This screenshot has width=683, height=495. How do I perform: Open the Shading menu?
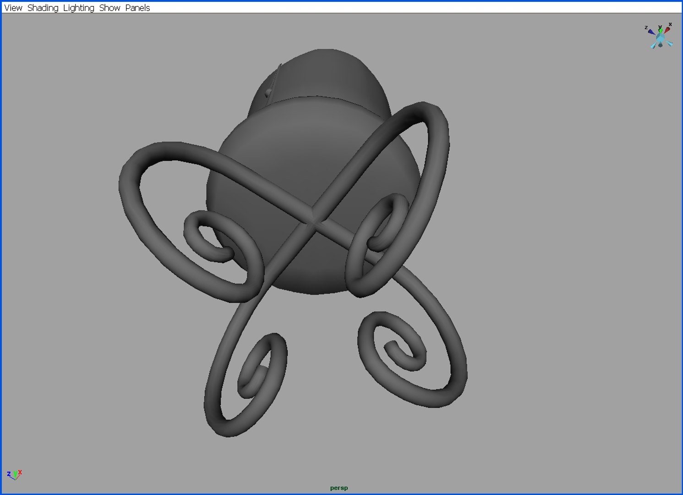(x=43, y=8)
